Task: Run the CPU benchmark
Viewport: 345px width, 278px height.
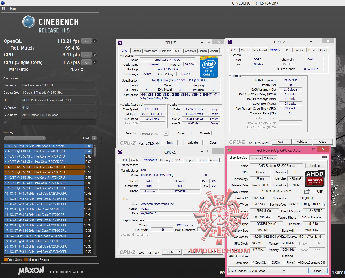Action: coord(87,55)
